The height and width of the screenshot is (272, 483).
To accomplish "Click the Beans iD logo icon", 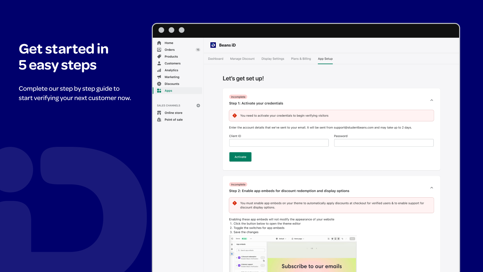I will click(x=213, y=45).
